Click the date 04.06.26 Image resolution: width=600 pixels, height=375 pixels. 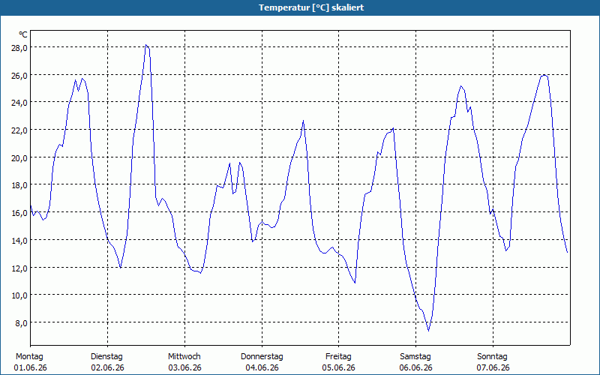pyautogui.click(x=262, y=367)
